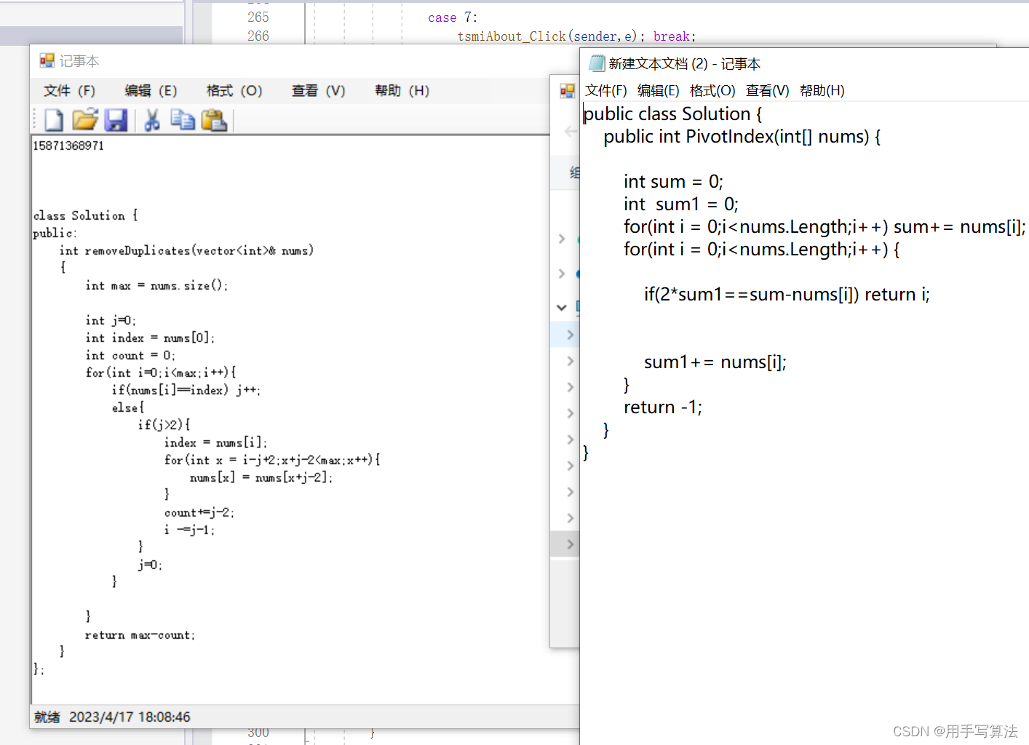
Task: Click the 'sum1+= nums[i];' line
Action: point(715,362)
